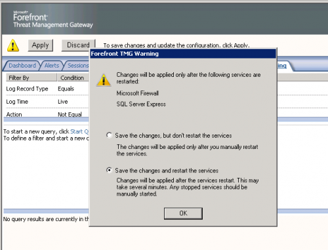Click the Discard button
The width and height of the screenshot is (328, 250).
point(78,45)
